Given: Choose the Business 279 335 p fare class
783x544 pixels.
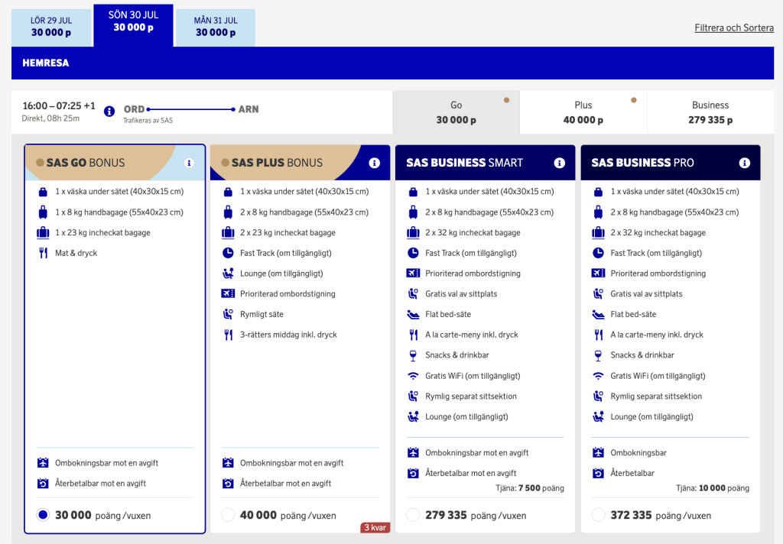Looking at the screenshot, I should (x=710, y=112).
